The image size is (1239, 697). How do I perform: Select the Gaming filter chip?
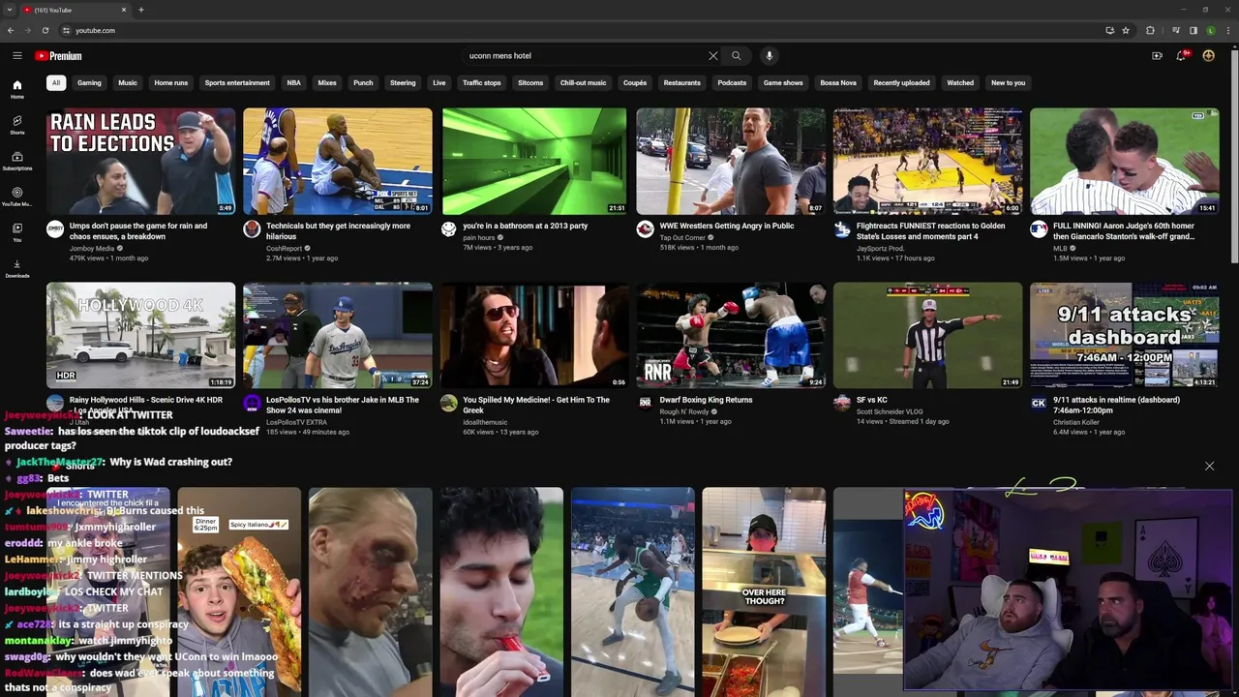coord(89,82)
